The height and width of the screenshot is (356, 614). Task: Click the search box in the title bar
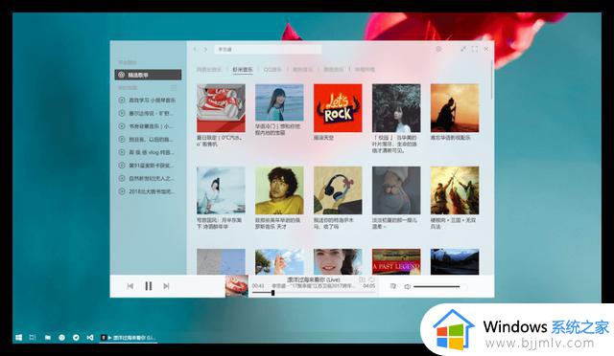[x=268, y=50]
